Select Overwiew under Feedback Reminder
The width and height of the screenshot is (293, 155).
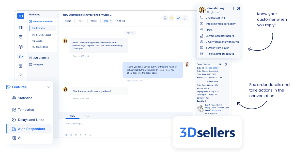(x=43, y=28)
